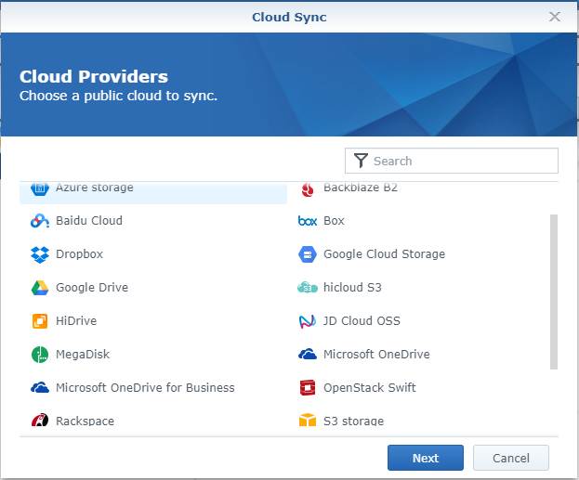Image resolution: width=579 pixels, height=480 pixels.
Task: Pick MegaDisk provider name
Action: [83, 355]
